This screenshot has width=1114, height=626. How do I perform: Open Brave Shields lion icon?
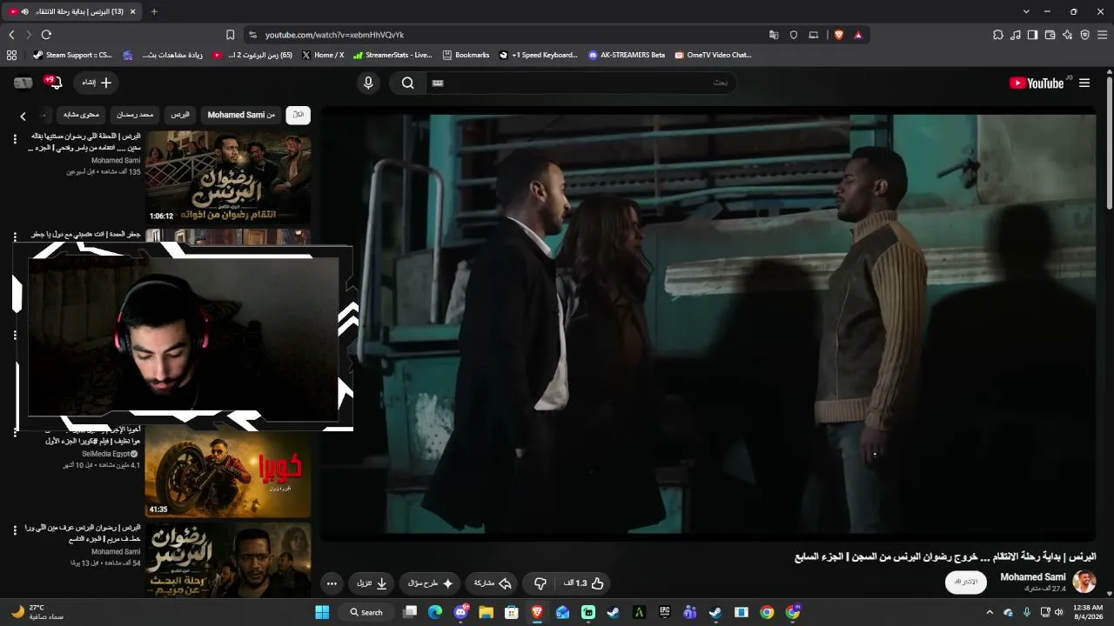[839, 35]
